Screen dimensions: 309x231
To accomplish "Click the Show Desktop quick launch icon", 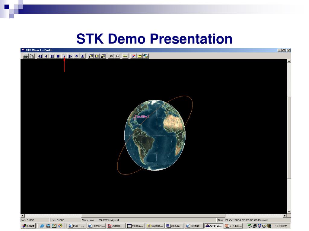I will 48,226.
